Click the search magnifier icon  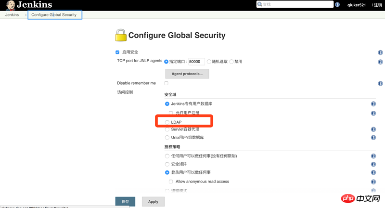click(x=260, y=4)
